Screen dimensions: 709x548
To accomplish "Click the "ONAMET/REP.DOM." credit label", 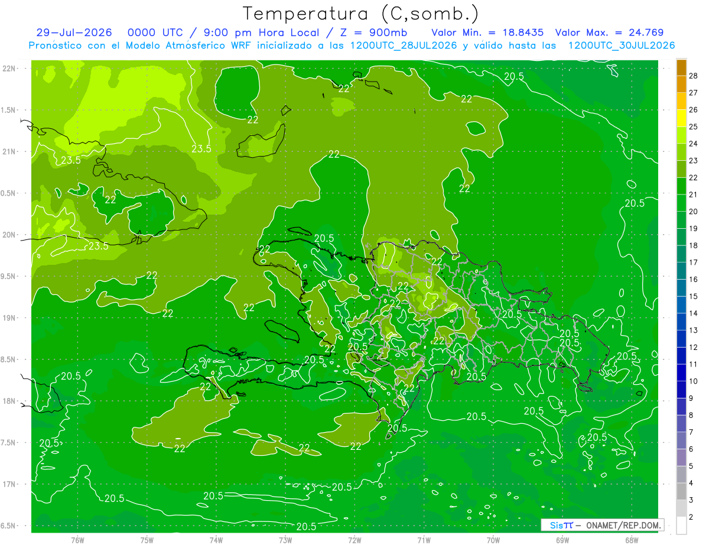I will pos(624,525).
